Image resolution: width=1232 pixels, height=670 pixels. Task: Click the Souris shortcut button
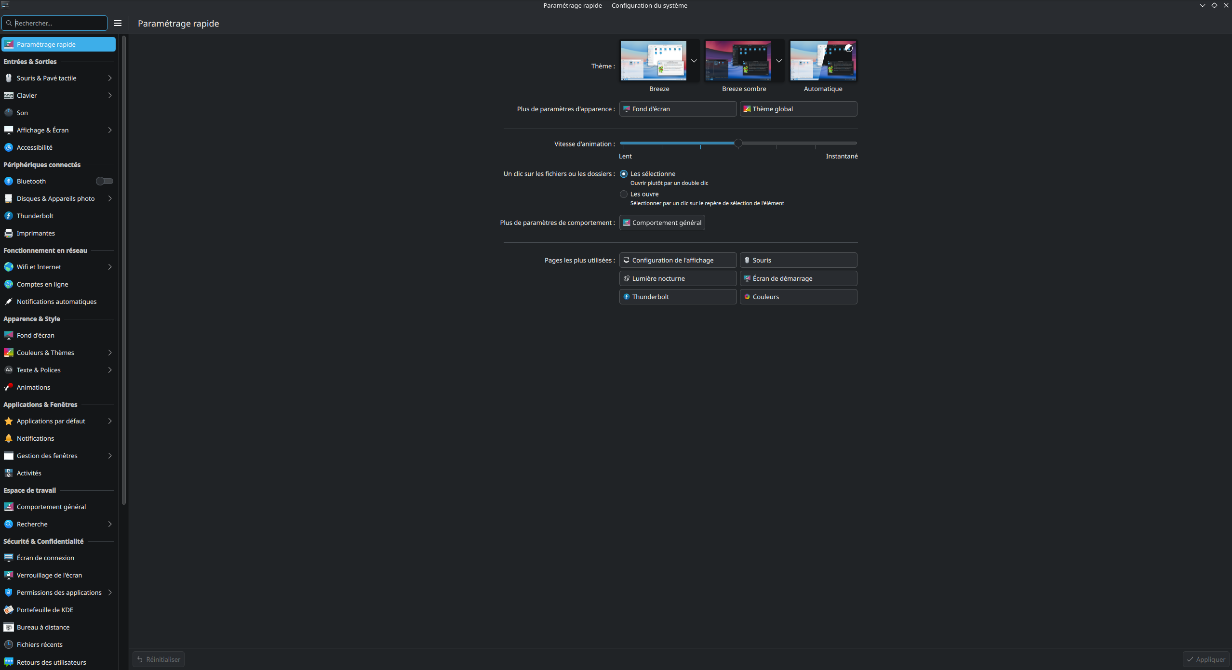pos(798,260)
